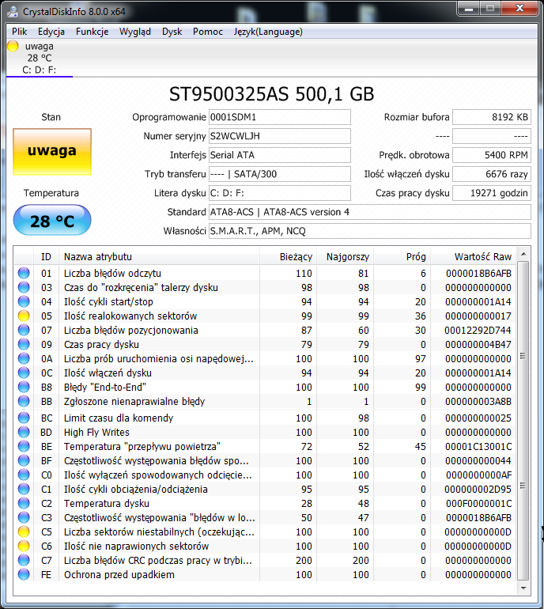Viewport: 544px width, 609px height.
Task: Click the blue status dot for attribute 01
Action: click(24, 273)
